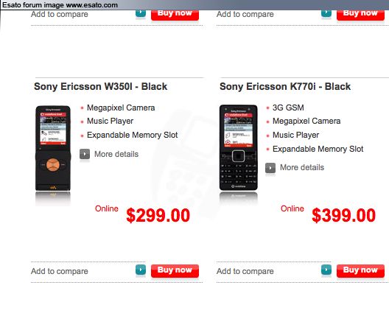Open Sony Ericsson W350i - Black title

[101, 87]
